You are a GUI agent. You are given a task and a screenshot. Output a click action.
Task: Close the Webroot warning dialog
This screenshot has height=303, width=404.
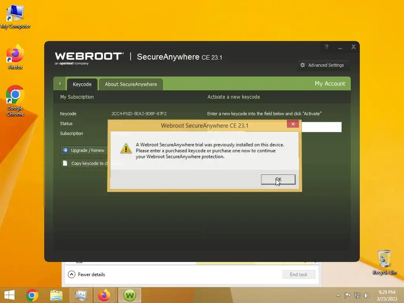pos(293,124)
